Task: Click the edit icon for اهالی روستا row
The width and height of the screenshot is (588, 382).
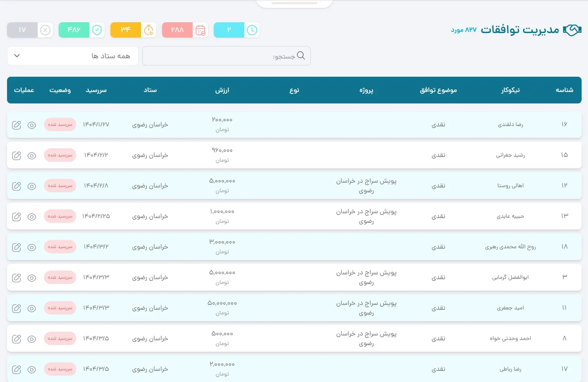Action: (x=17, y=186)
